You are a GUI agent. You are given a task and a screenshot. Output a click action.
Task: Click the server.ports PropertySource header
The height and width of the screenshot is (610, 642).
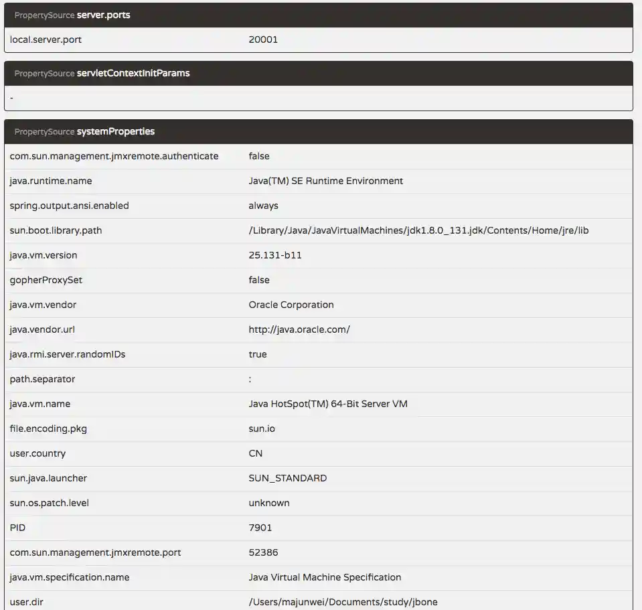[x=319, y=15]
